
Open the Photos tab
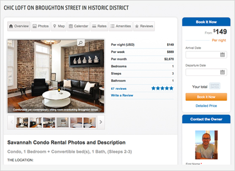41,26
